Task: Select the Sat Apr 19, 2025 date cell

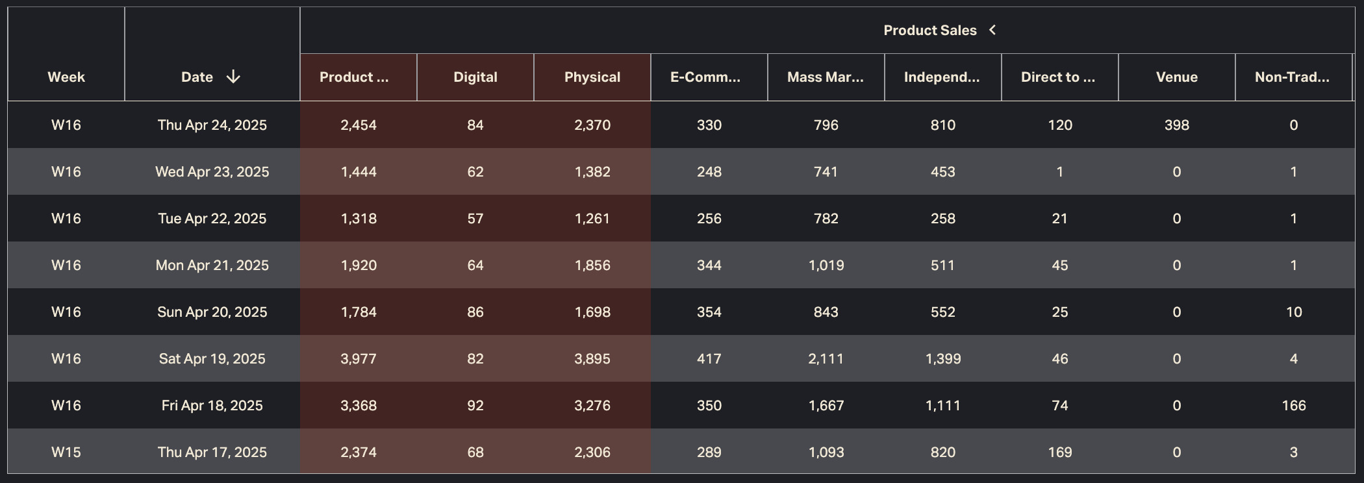Action: pyautogui.click(x=212, y=359)
